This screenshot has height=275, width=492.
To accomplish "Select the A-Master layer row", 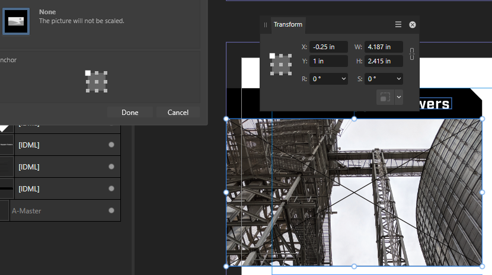I will pyautogui.click(x=60, y=211).
